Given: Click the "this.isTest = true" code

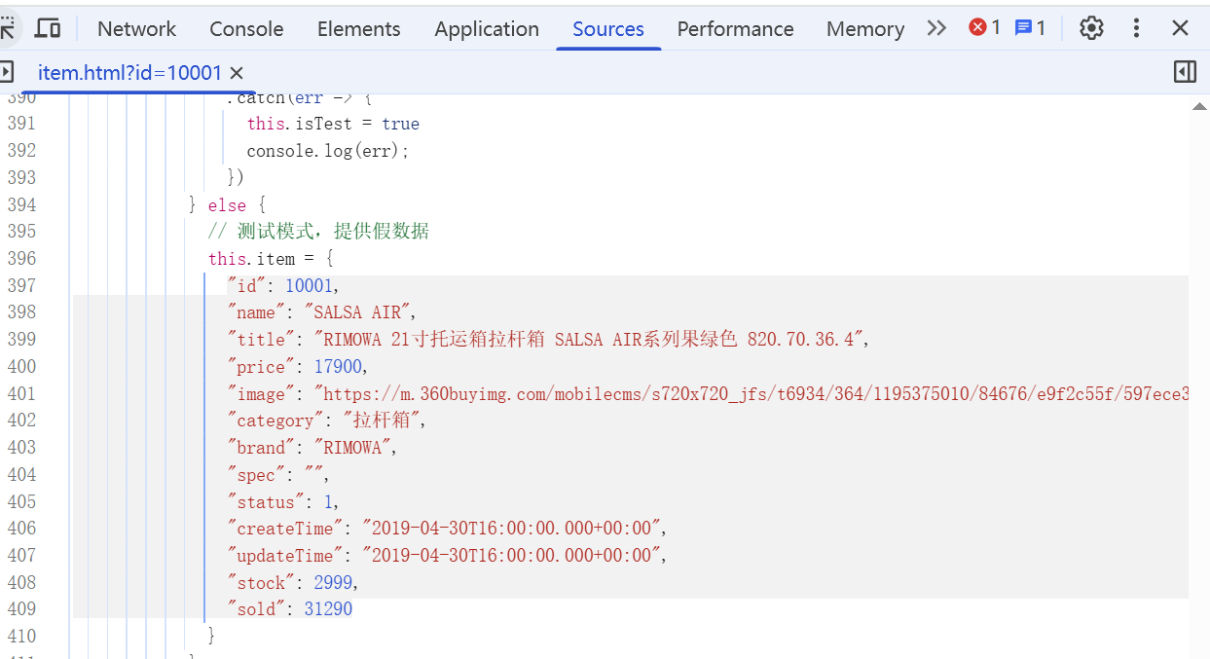Looking at the screenshot, I should click(x=333, y=124).
